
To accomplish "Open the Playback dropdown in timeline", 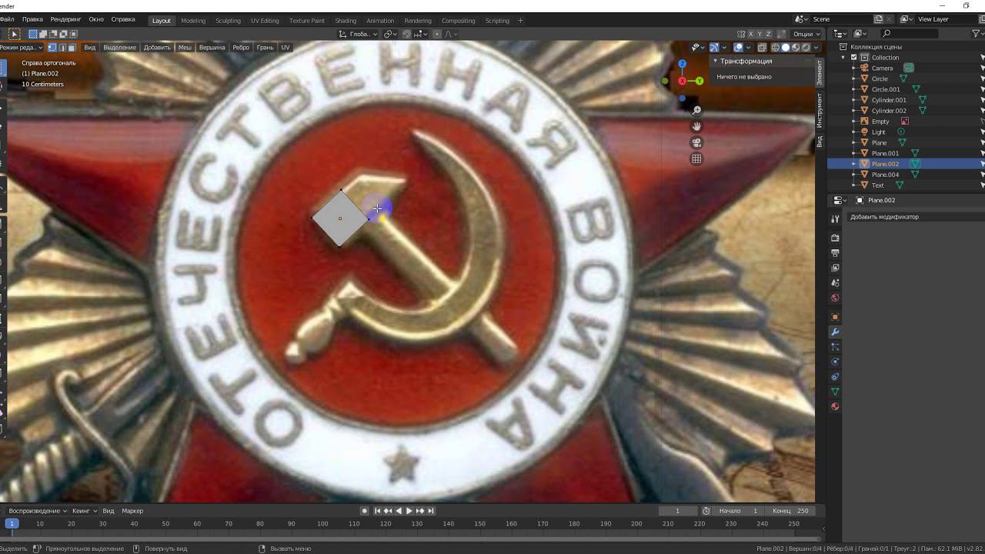I will (38, 511).
